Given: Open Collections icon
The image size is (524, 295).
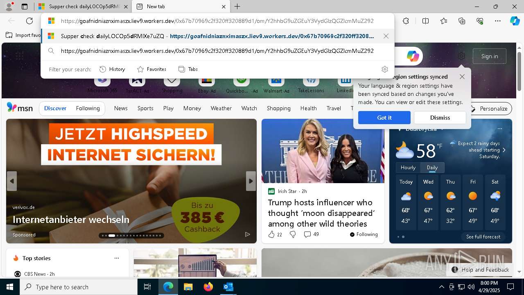Looking at the screenshot, I should pyautogui.click(x=462, y=21).
